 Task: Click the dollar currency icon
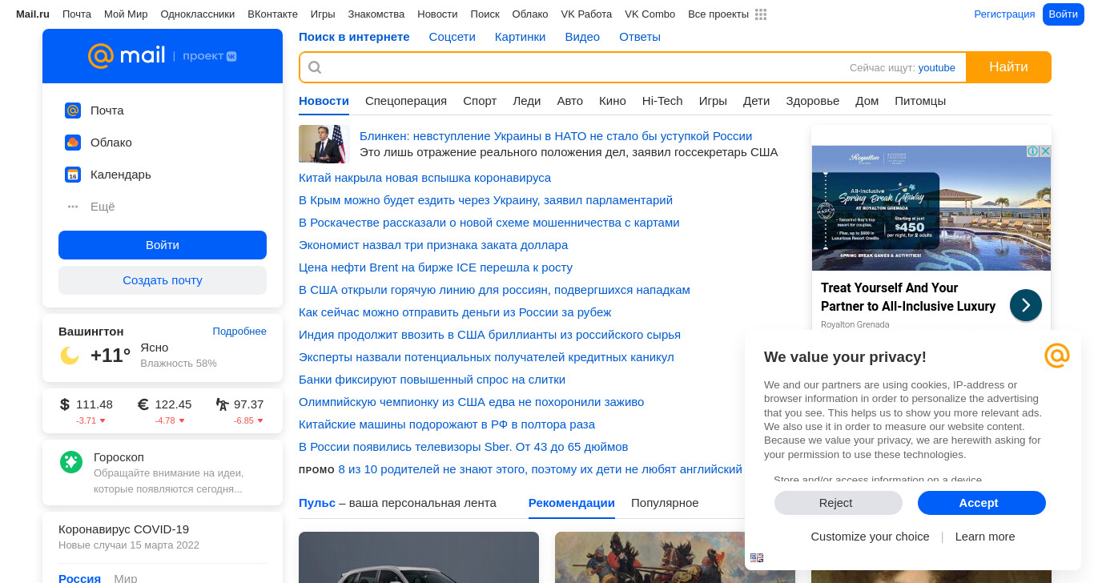65,404
